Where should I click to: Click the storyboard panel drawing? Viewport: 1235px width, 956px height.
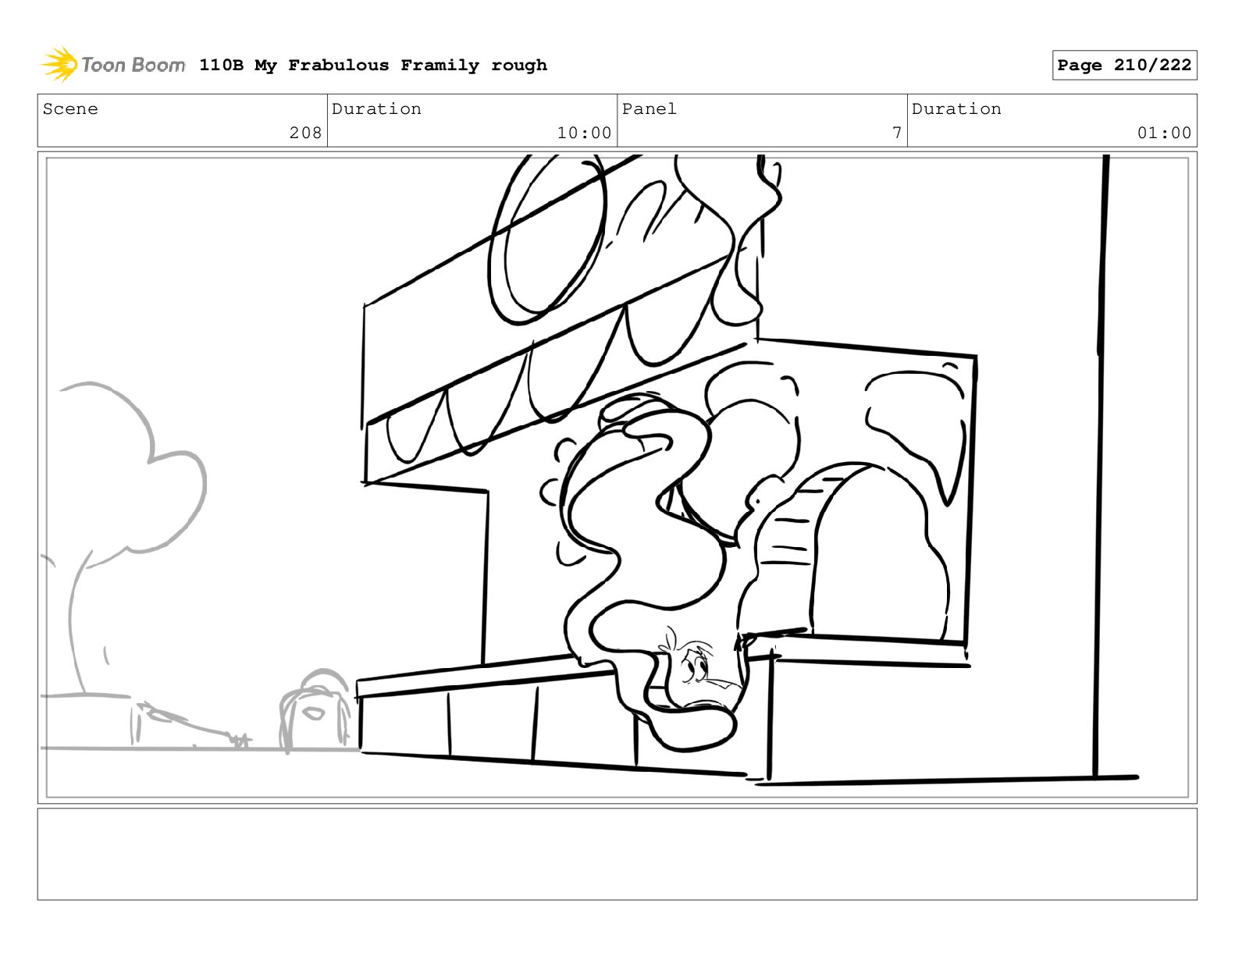pyautogui.click(x=617, y=478)
